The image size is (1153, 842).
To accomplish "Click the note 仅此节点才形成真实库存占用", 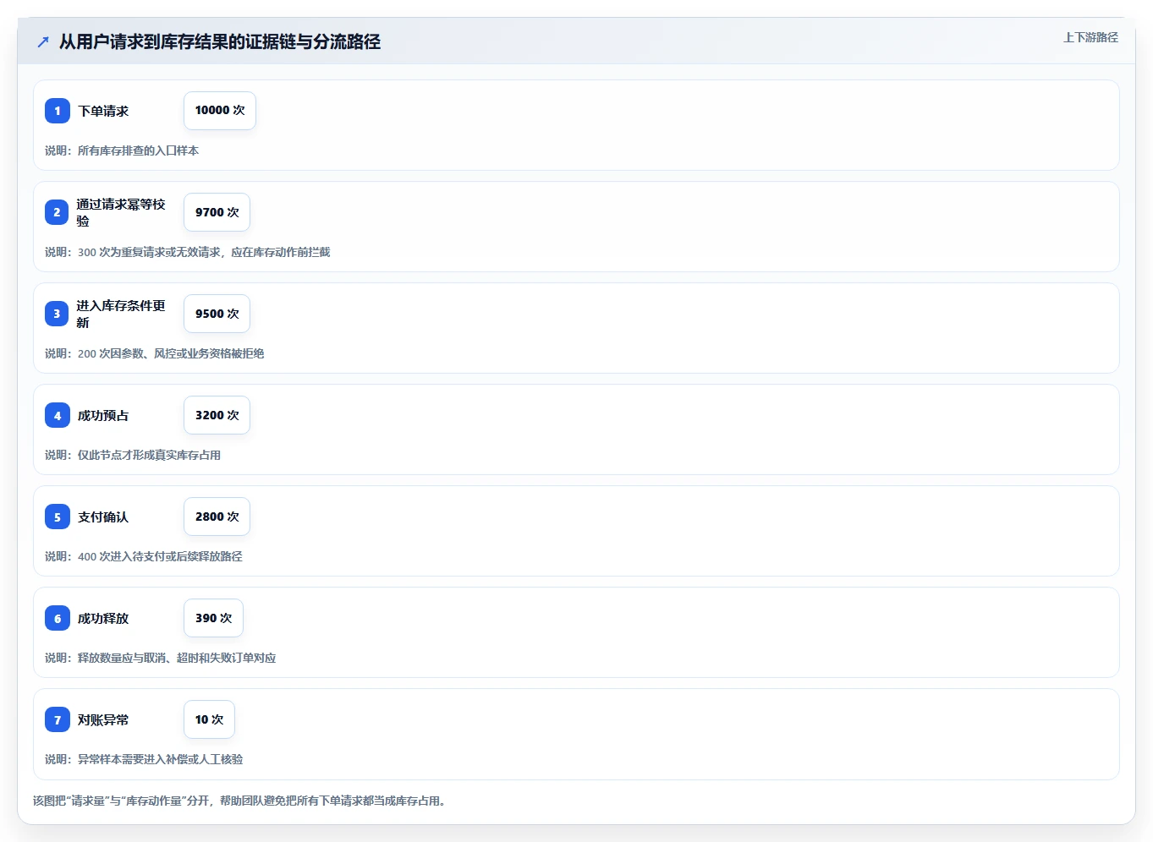I will point(133,455).
